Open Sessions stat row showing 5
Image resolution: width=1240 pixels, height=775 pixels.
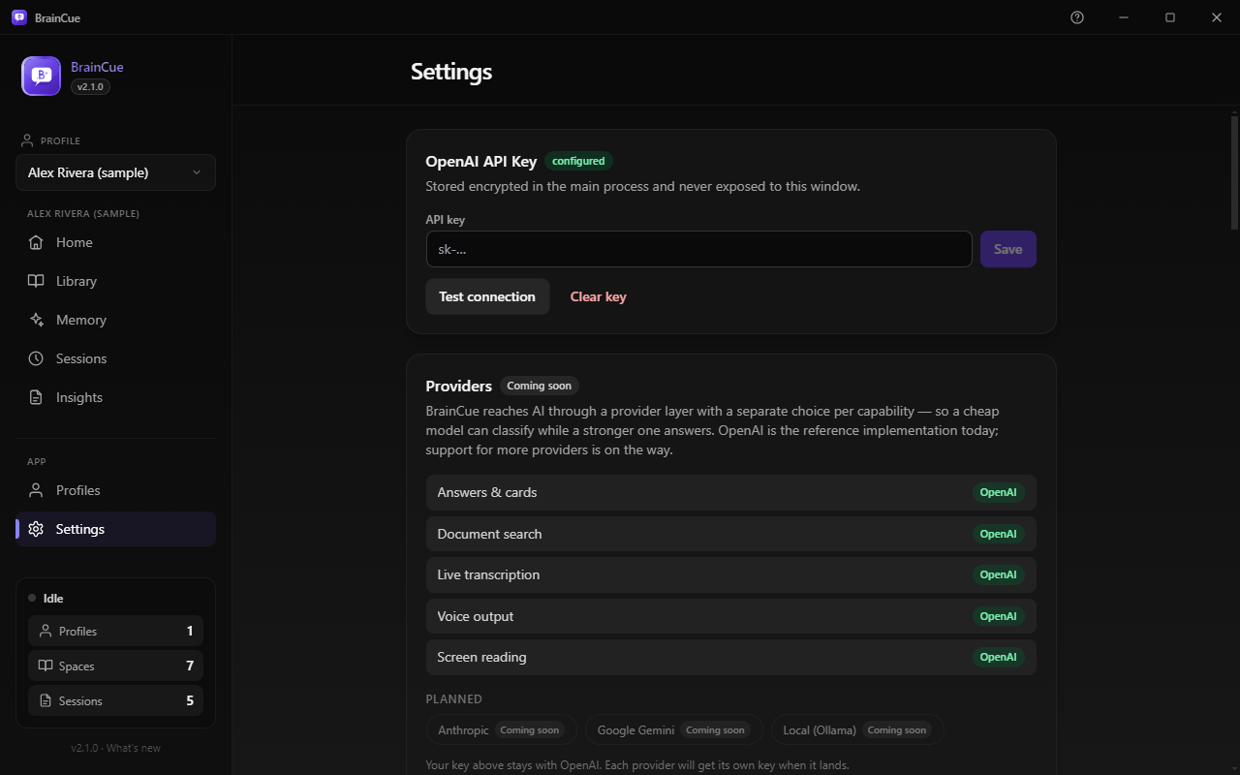click(115, 700)
